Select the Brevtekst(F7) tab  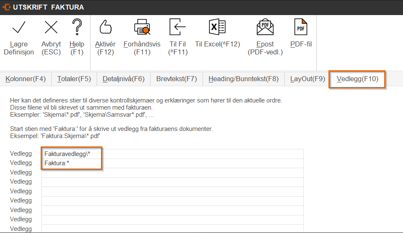click(x=176, y=79)
